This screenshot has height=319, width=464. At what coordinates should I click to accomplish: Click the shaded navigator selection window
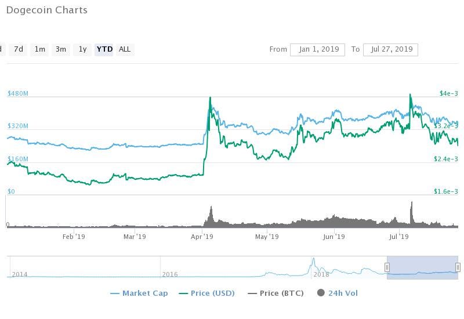point(422,267)
